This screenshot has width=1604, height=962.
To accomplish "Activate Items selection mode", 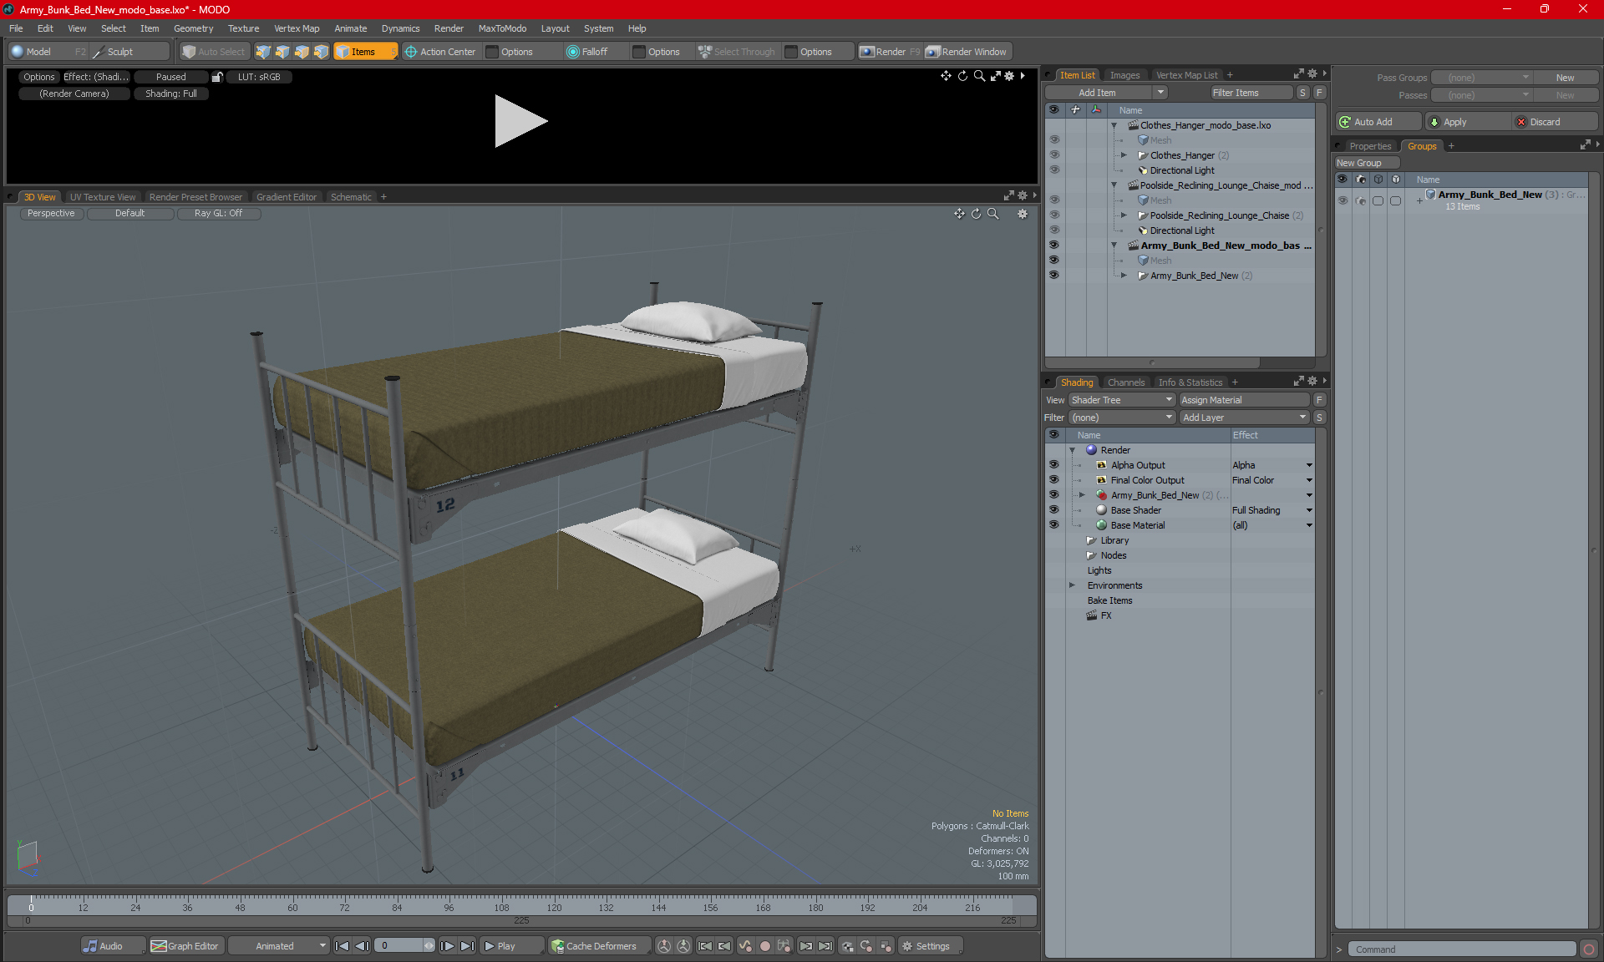I will point(365,52).
